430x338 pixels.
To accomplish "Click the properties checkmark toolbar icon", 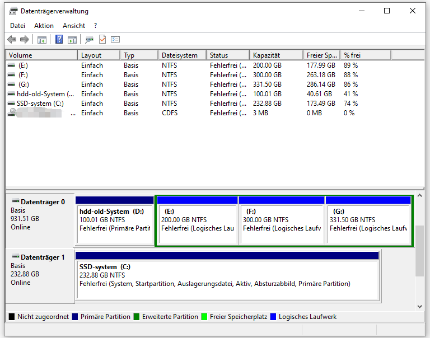I will (102, 39).
